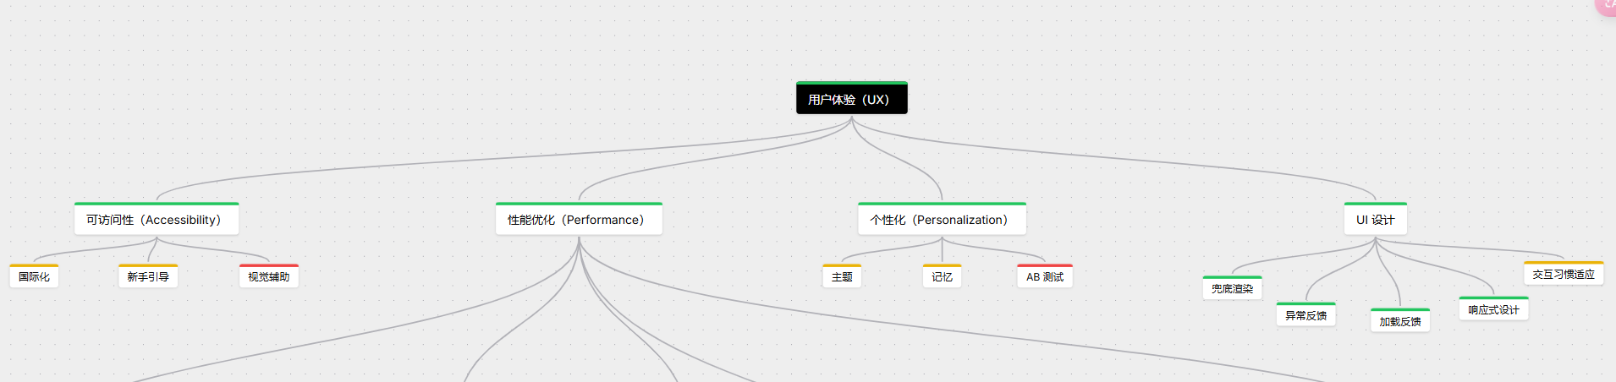Select the 个性化 (Personalization) node
Screen dimensions: 1616x382
tap(942, 218)
